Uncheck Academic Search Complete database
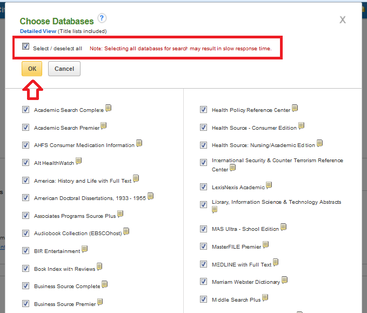This screenshot has width=367, height=313. pyautogui.click(x=25, y=110)
